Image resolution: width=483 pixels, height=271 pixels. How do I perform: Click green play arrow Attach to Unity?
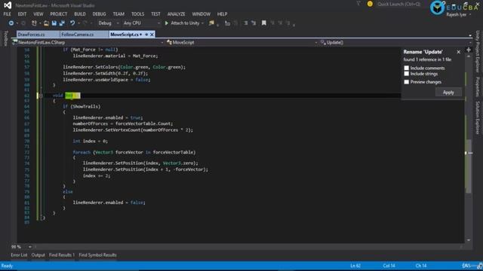[167, 23]
